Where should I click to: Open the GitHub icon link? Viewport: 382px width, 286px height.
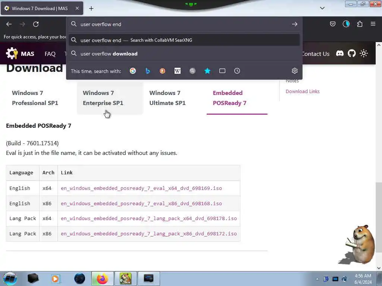pos(351,53)
